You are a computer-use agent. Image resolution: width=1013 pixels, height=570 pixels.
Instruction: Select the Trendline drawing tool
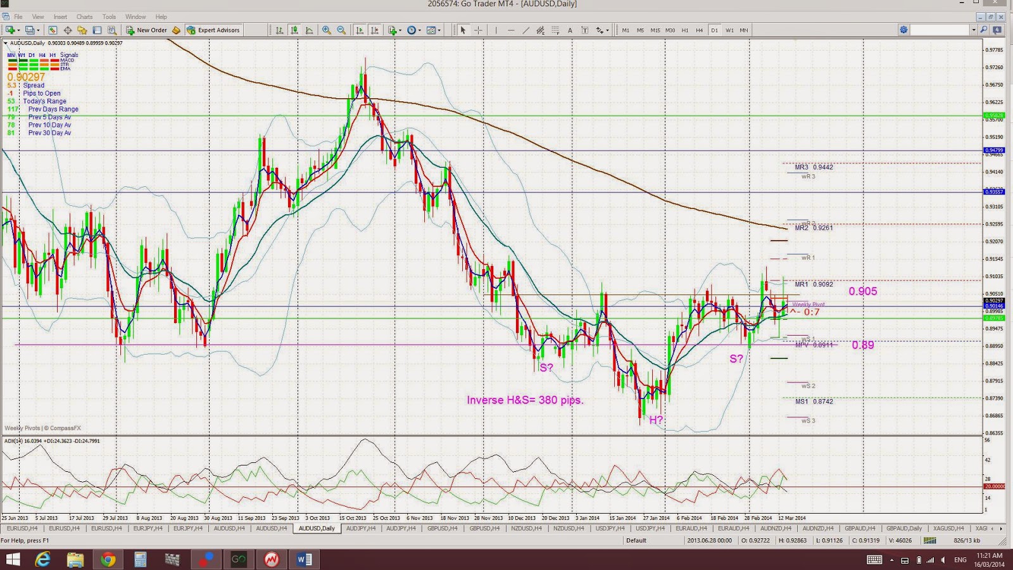click(525, 30)
